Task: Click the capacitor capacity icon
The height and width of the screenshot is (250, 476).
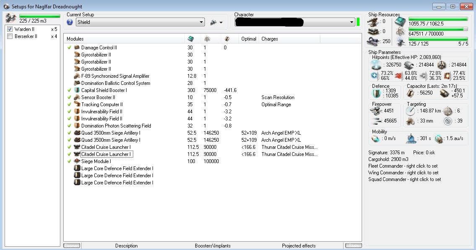Action: (411, 93)
